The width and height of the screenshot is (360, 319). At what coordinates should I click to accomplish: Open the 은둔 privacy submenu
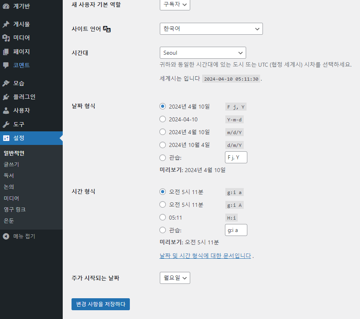pos(9,220)
